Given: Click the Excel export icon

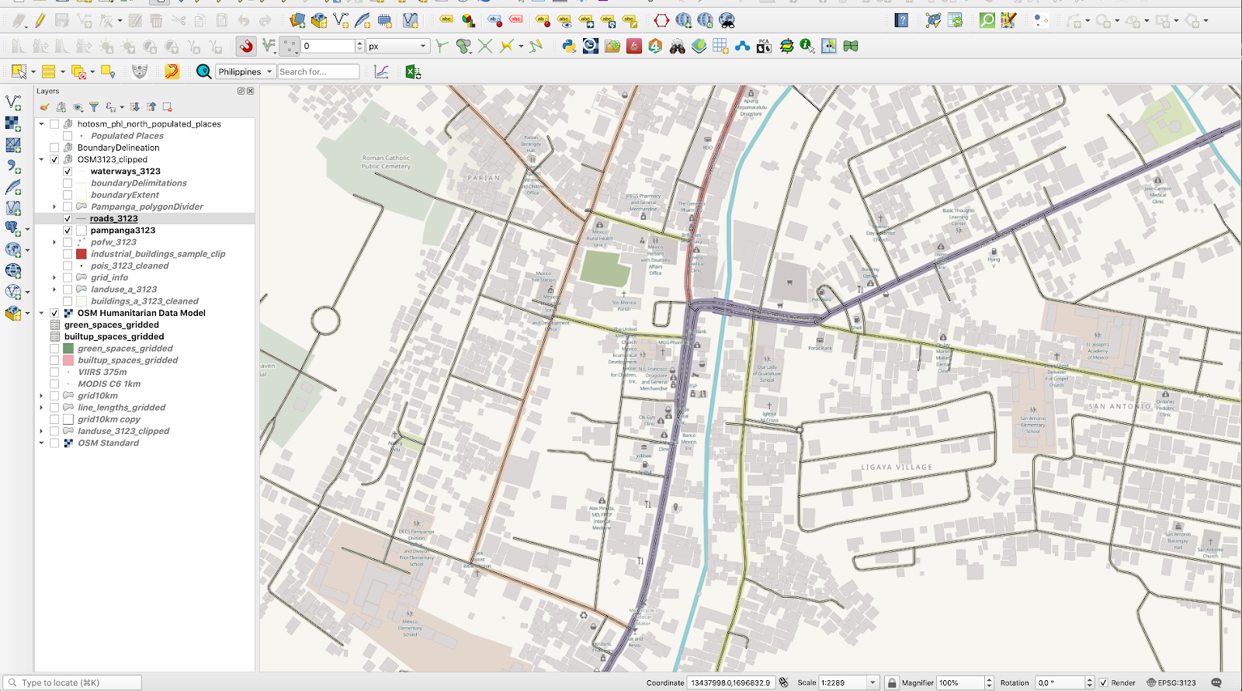Looking at the screenshot, I should click(x=413, y=72).
